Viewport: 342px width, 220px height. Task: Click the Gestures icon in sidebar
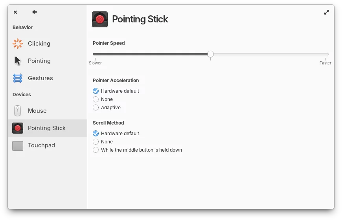coord(18,78)
